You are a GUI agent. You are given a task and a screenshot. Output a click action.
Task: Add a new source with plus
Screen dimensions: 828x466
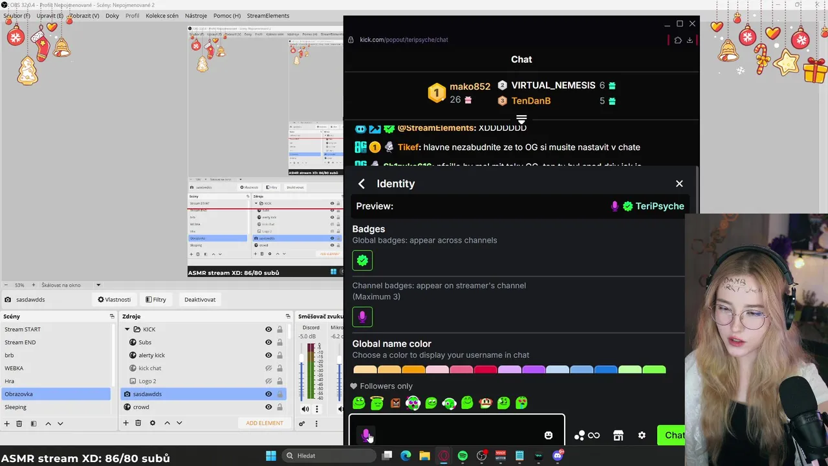pos(126,423)
